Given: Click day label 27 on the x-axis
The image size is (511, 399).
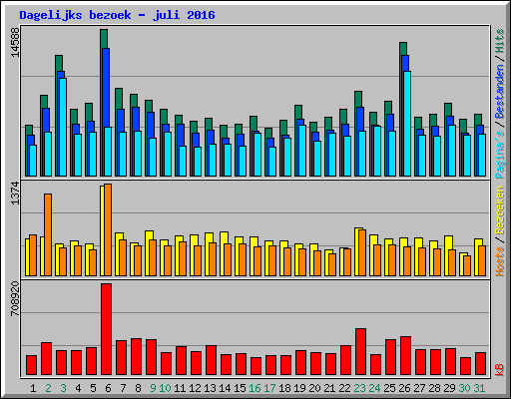Looking at the screenshot, I should tap(419, 388).
